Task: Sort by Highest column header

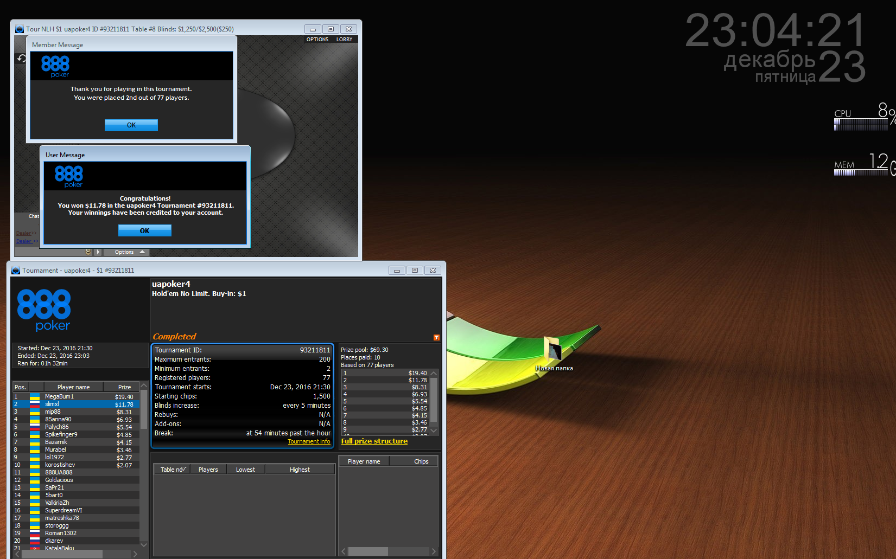Action: tap(300, 470)
